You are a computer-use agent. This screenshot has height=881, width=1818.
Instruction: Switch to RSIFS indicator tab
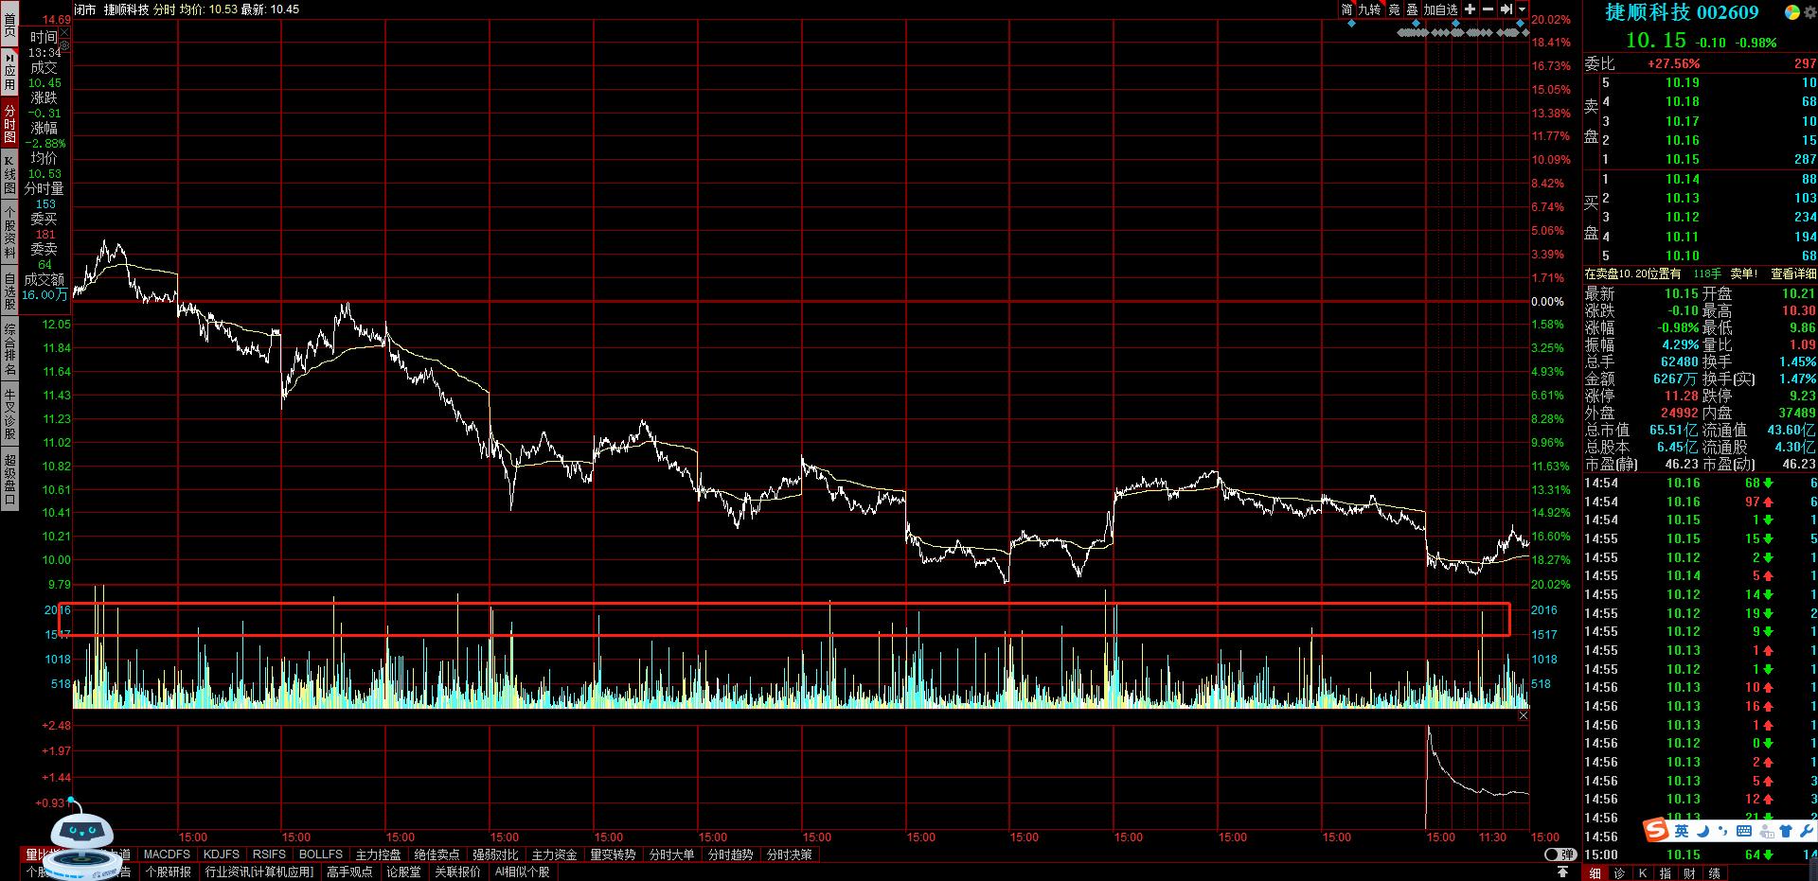tap(269, 855)
